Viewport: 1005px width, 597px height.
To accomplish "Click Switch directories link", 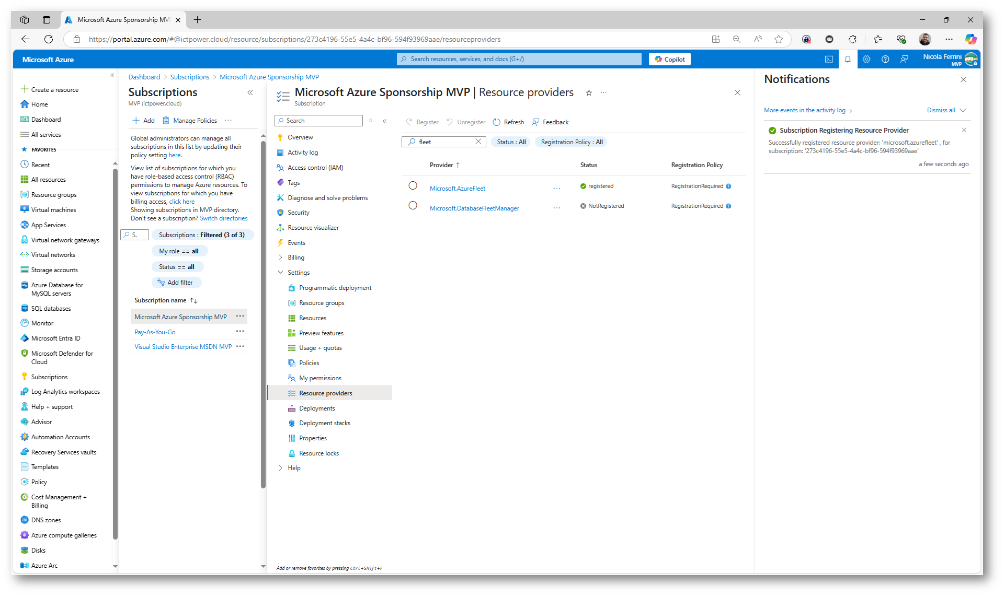I will pyautogui.click(x=223, y=218).
